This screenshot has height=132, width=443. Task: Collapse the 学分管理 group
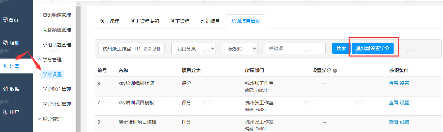pos(49,60)
